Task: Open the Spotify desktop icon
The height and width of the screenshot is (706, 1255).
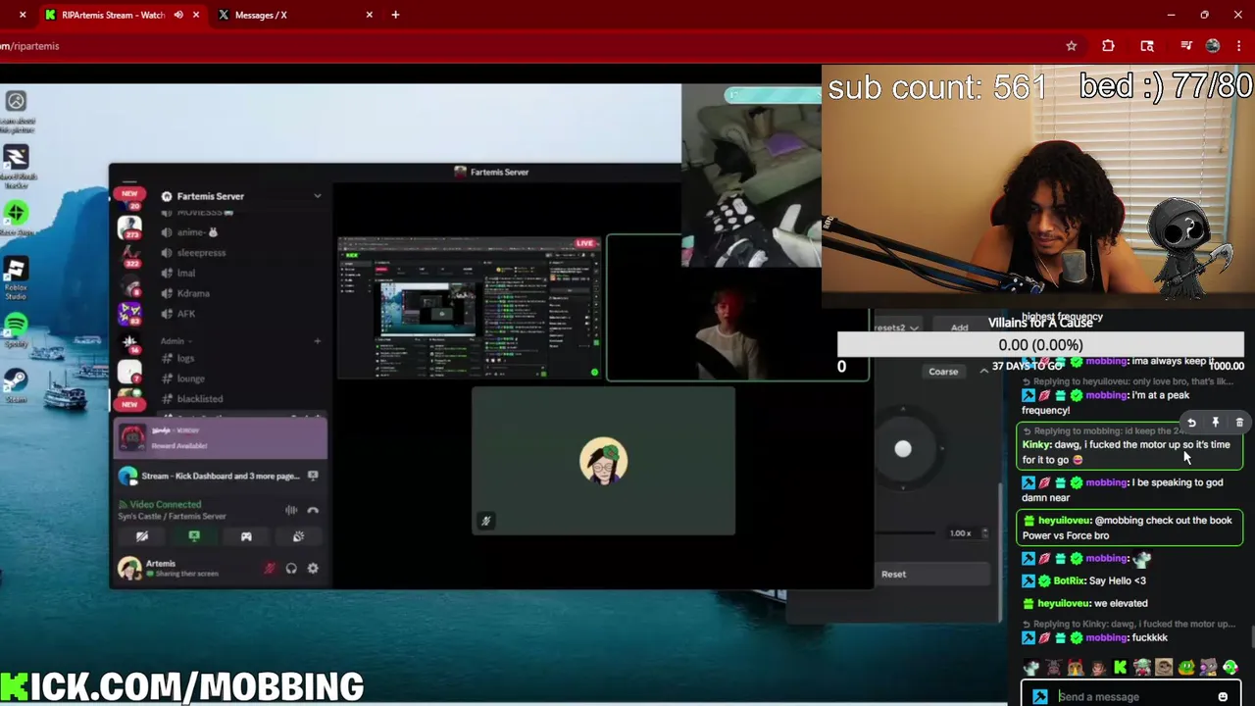Action: [x=16, y=330]
